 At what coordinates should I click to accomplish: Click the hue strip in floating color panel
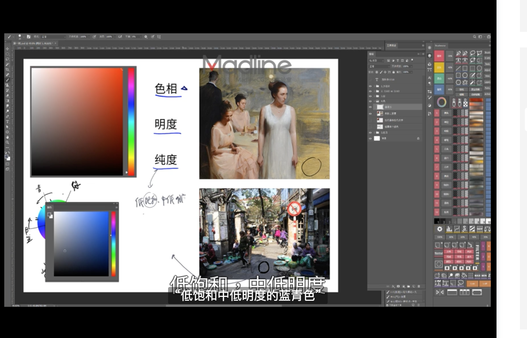[113, 244]
